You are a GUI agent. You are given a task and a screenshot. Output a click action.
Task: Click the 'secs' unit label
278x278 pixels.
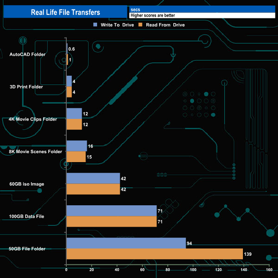coord(135,9)
